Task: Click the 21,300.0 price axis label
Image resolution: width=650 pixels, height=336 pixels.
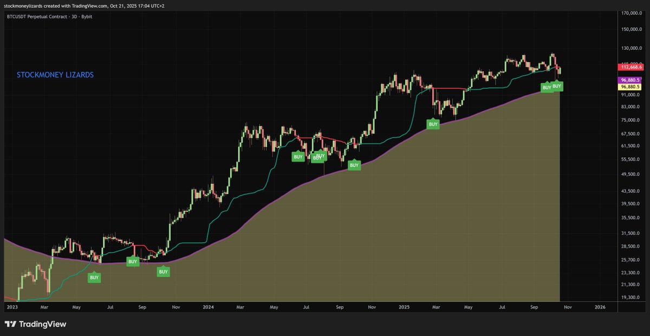Action: tap(631, 284)
